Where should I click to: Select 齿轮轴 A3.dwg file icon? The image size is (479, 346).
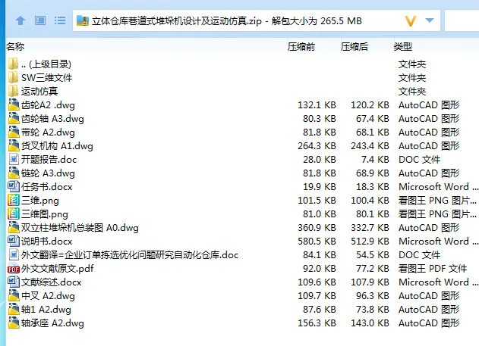[14, 118]
